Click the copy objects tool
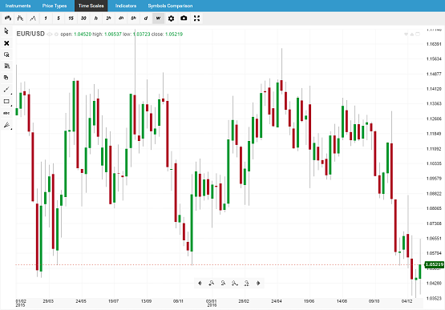Screen dimensions: 445x310 coord(6,78)
